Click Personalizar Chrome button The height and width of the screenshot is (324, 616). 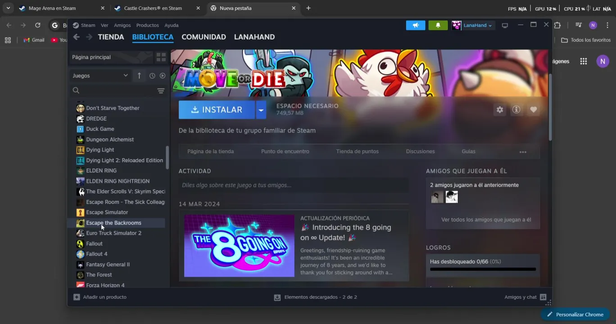tap(575, 315)
